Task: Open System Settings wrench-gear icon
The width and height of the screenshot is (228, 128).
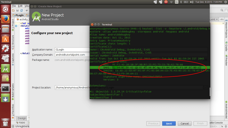Action: coord(5,48)
